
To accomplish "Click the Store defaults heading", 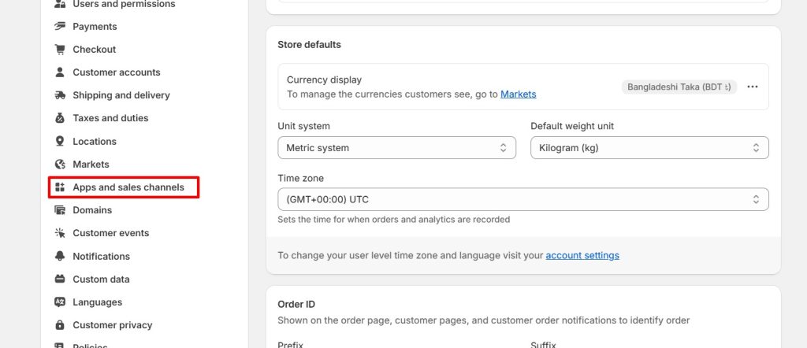I will click(x=309, y=45).
